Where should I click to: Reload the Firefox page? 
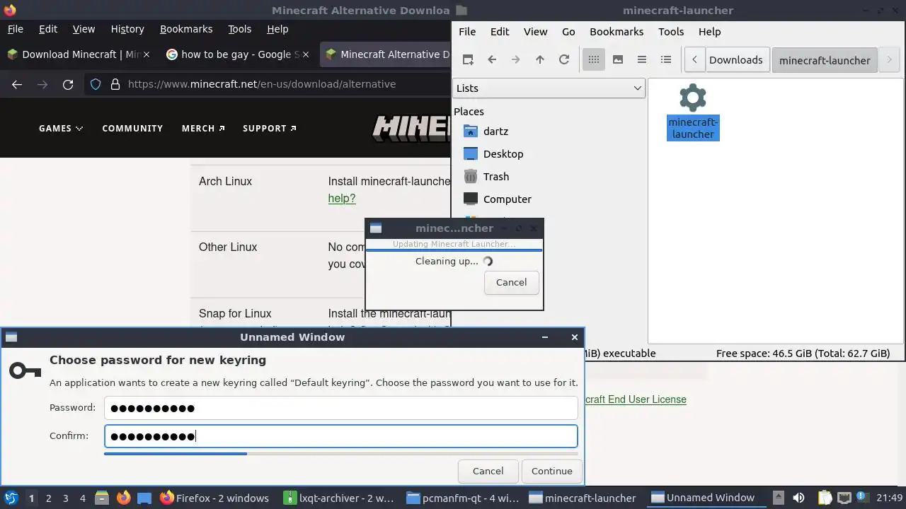(x=68, y=84)
